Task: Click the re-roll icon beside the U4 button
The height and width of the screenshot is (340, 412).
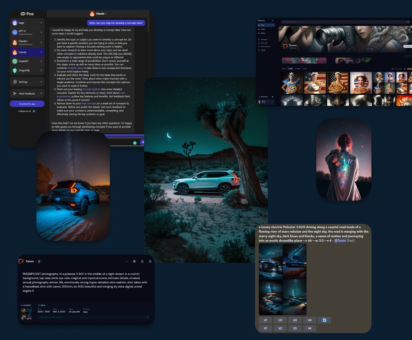Action: tap(325, 320)
